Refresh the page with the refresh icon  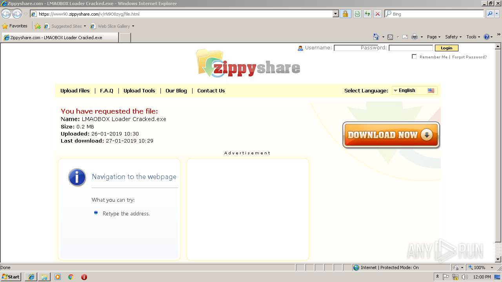coord(367,14)
